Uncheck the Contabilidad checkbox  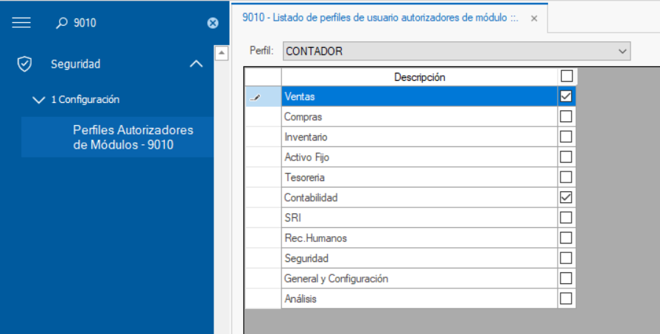(566, 197)
